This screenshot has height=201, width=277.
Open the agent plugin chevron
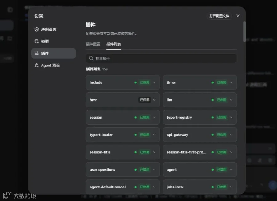point(231,169)
